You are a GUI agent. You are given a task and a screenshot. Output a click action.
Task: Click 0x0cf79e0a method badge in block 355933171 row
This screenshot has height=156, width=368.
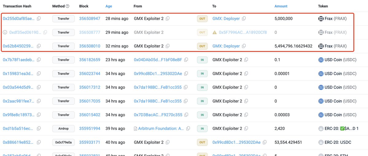point(63,142)
